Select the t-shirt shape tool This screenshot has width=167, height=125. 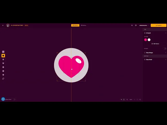pyautogui.click(x=3, y=75)
